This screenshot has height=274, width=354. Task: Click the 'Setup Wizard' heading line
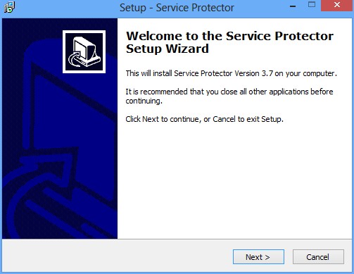coord(167,49)
